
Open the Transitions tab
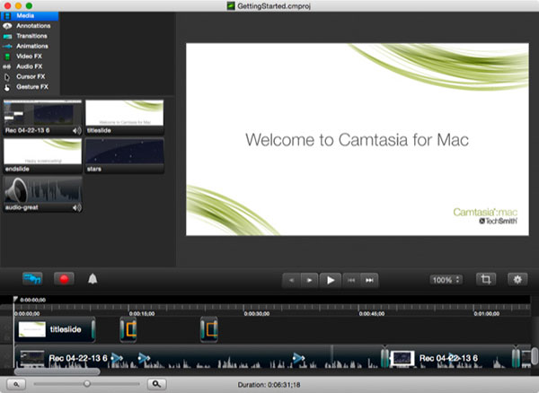pos(30,36)
